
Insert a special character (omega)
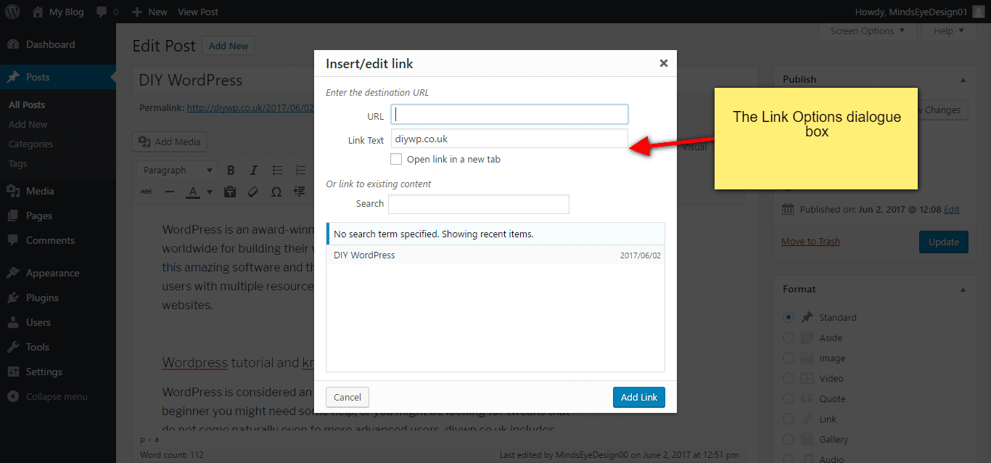[x=276, y=192]
